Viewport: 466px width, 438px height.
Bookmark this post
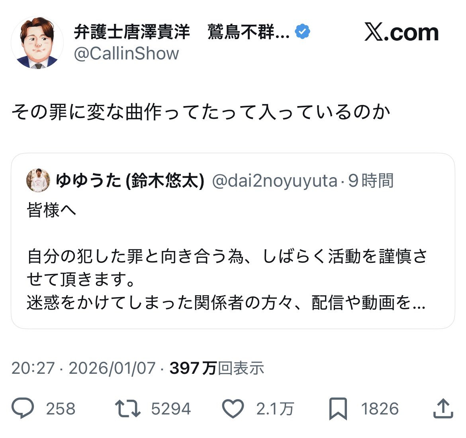click(x=338, y=409)
